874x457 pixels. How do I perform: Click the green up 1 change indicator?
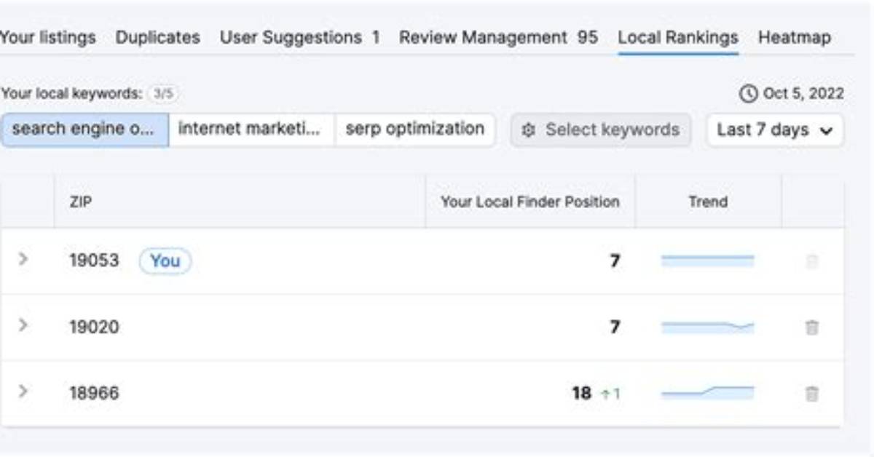point(610,394)
